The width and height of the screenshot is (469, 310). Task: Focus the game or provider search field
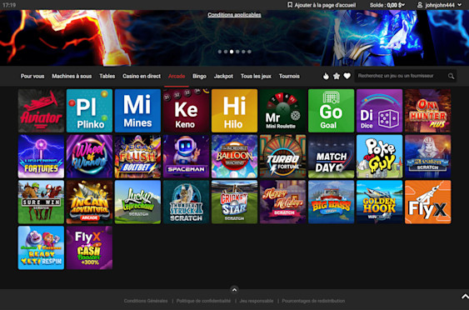(x=401, y=76)
